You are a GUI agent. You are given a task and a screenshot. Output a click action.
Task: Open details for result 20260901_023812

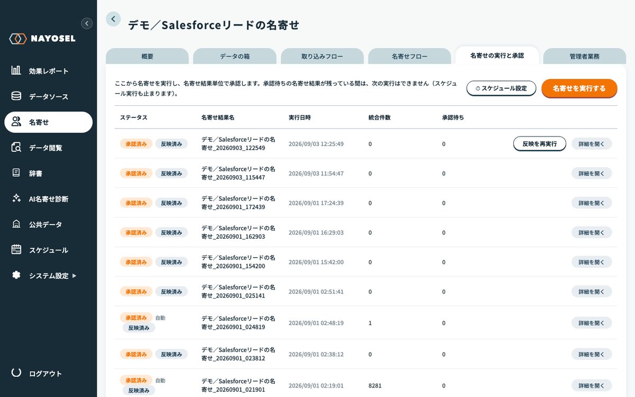pyautogui.click(x=592, y=354)
